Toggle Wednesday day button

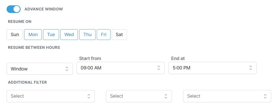(69, 35)
